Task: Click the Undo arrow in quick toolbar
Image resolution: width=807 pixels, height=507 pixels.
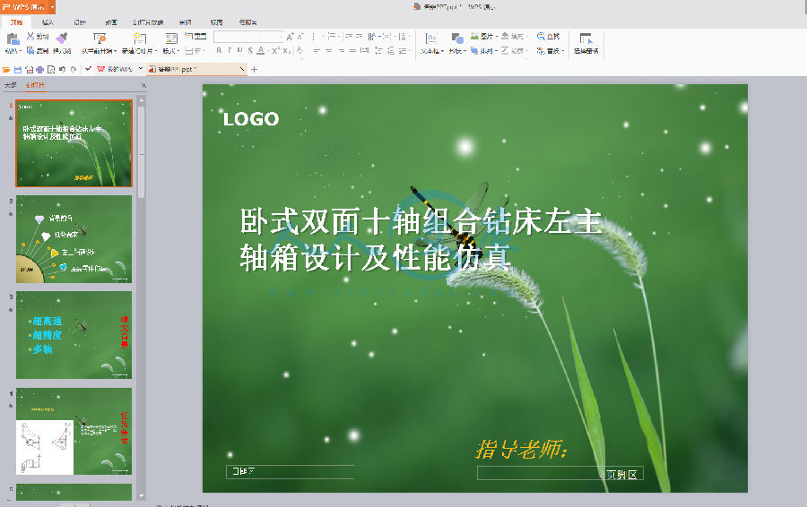Action: (x=62, y=69)
